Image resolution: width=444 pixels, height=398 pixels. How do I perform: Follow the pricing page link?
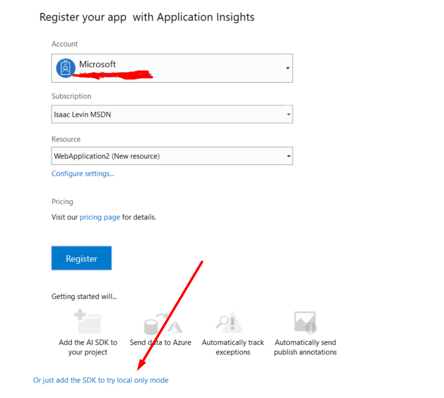click(100, 217)
